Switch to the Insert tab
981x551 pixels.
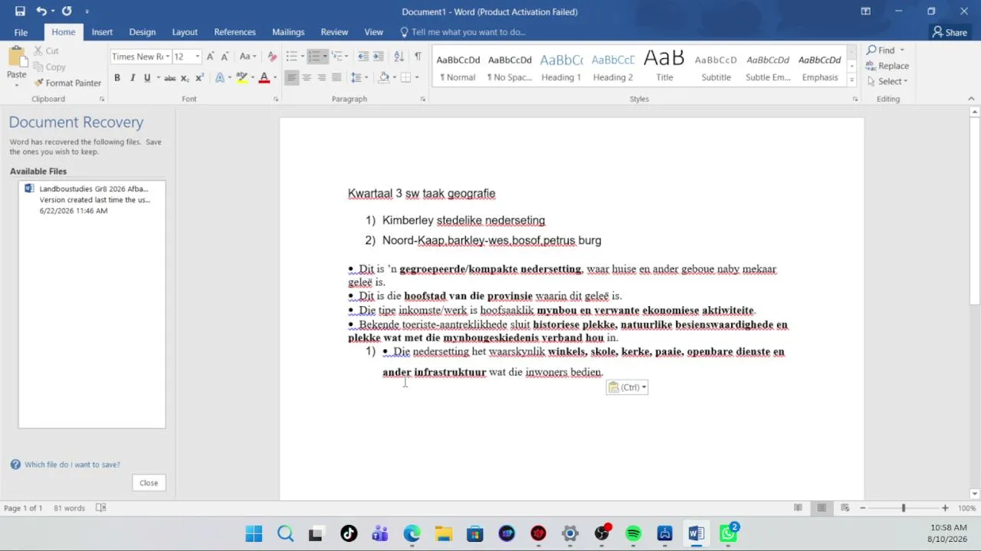(x=102, y=32)
